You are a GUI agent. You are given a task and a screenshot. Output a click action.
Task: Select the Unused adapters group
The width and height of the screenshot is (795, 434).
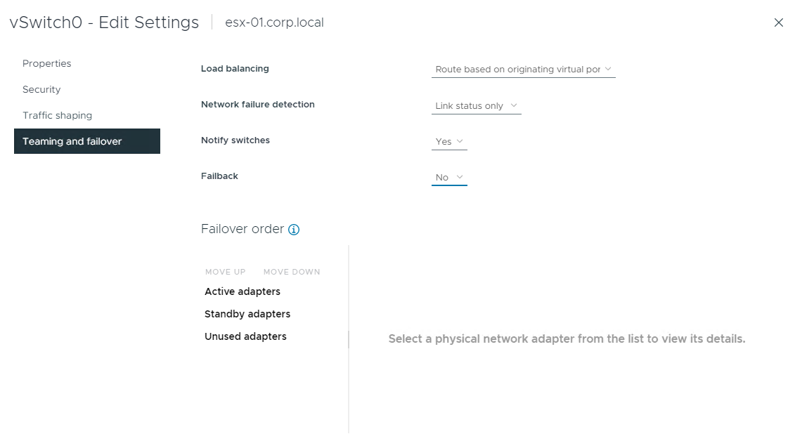pyautogui.click(x=245, y=336)
